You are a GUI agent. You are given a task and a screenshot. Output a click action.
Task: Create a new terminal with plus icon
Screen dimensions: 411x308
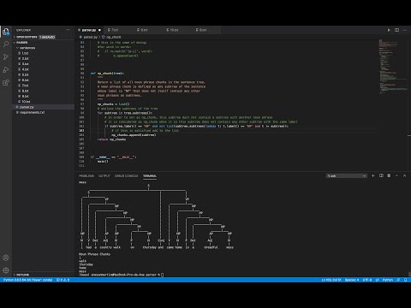pos(372,175)
